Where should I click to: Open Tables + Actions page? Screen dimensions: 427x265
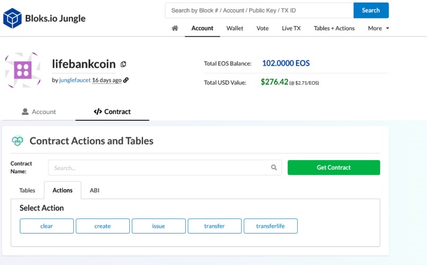pyautogui.click(x=334, y=28)
